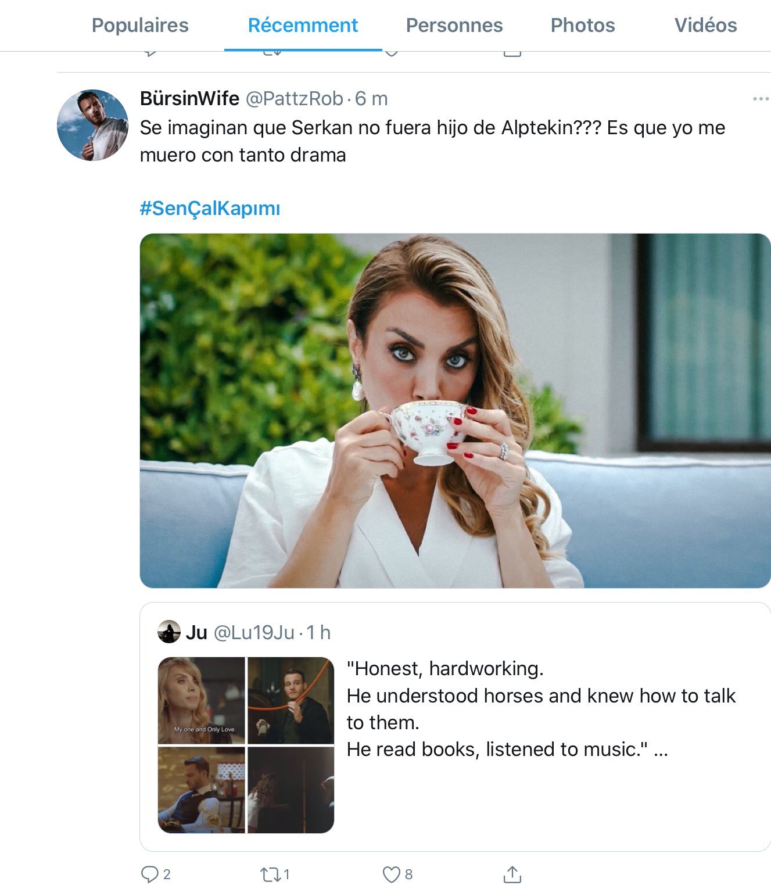The width and height of the screenshot is (771, 896).
Task: Share the tweet using share icon
Action: (x=512, y=874)
